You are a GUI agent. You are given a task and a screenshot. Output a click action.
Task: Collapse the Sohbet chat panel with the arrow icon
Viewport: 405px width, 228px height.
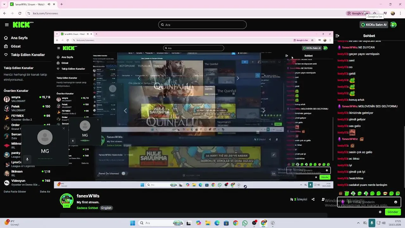(x=337, y=36)
